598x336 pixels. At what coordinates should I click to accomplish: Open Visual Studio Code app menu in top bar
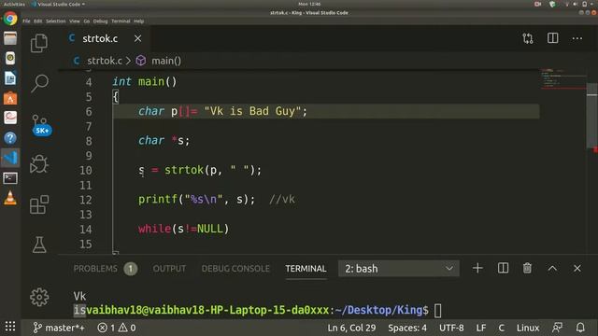tap(58, 4)
